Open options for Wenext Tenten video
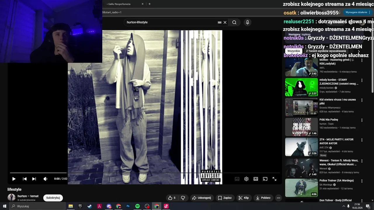374x210 pixels. [x=362, y=161]
